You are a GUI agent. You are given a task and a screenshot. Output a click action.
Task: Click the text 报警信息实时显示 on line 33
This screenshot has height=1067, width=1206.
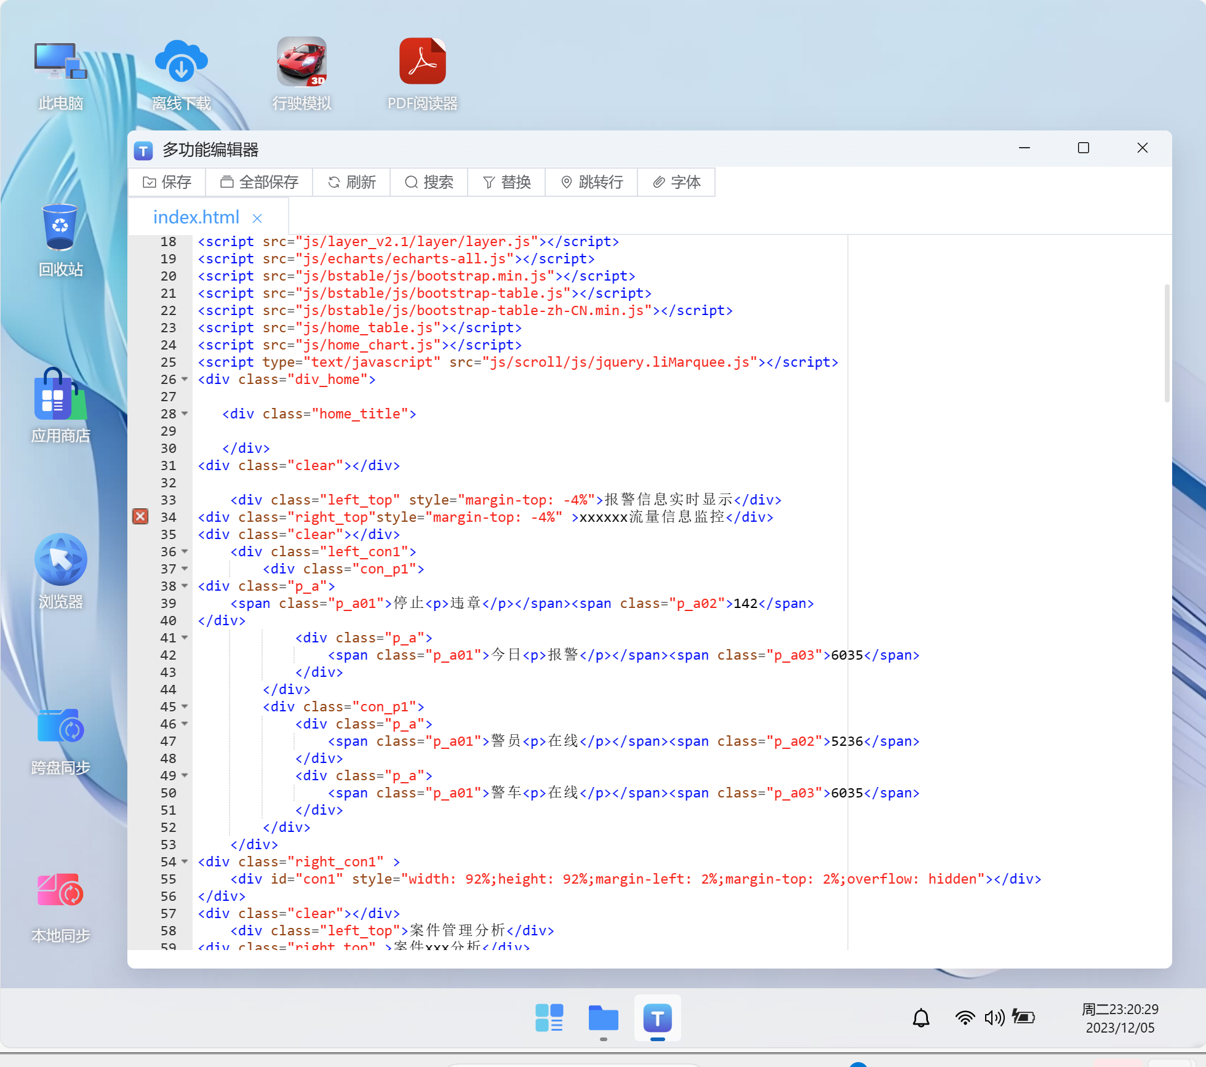pos(669,500)
